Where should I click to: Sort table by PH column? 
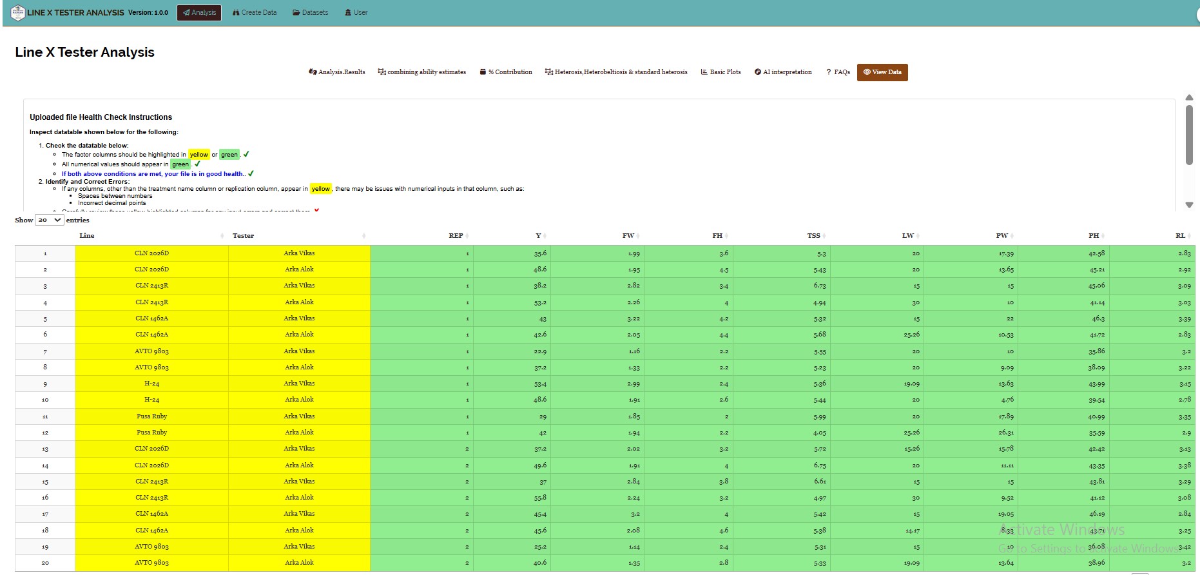click(1063, 236)
